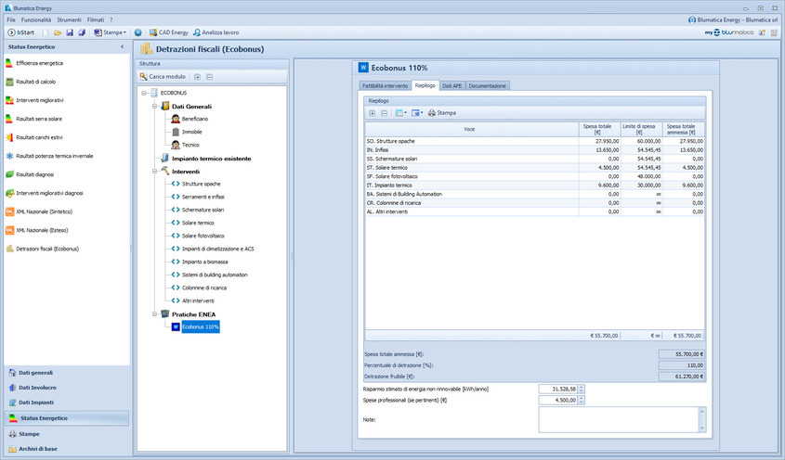785x460 pixels.
Task: Select Serramenti e infissi intervention
Action: (x=203, y=197)
